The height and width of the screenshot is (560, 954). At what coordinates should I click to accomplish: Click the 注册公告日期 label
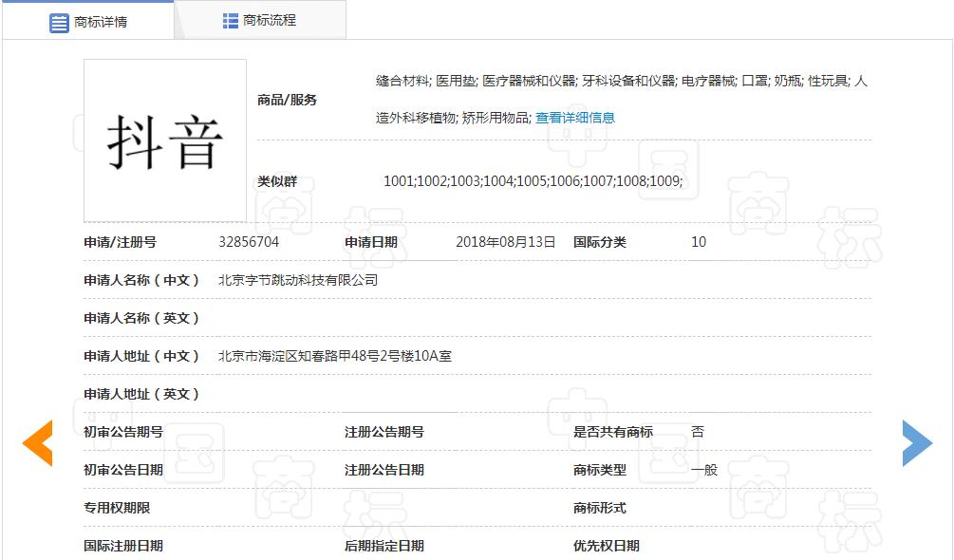(x=384, y=470)
